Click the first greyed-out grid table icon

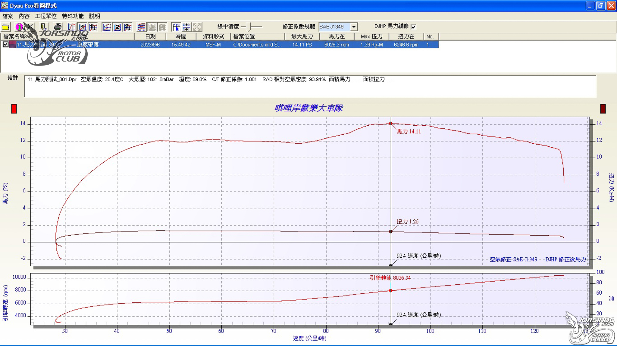coord(152,27)
